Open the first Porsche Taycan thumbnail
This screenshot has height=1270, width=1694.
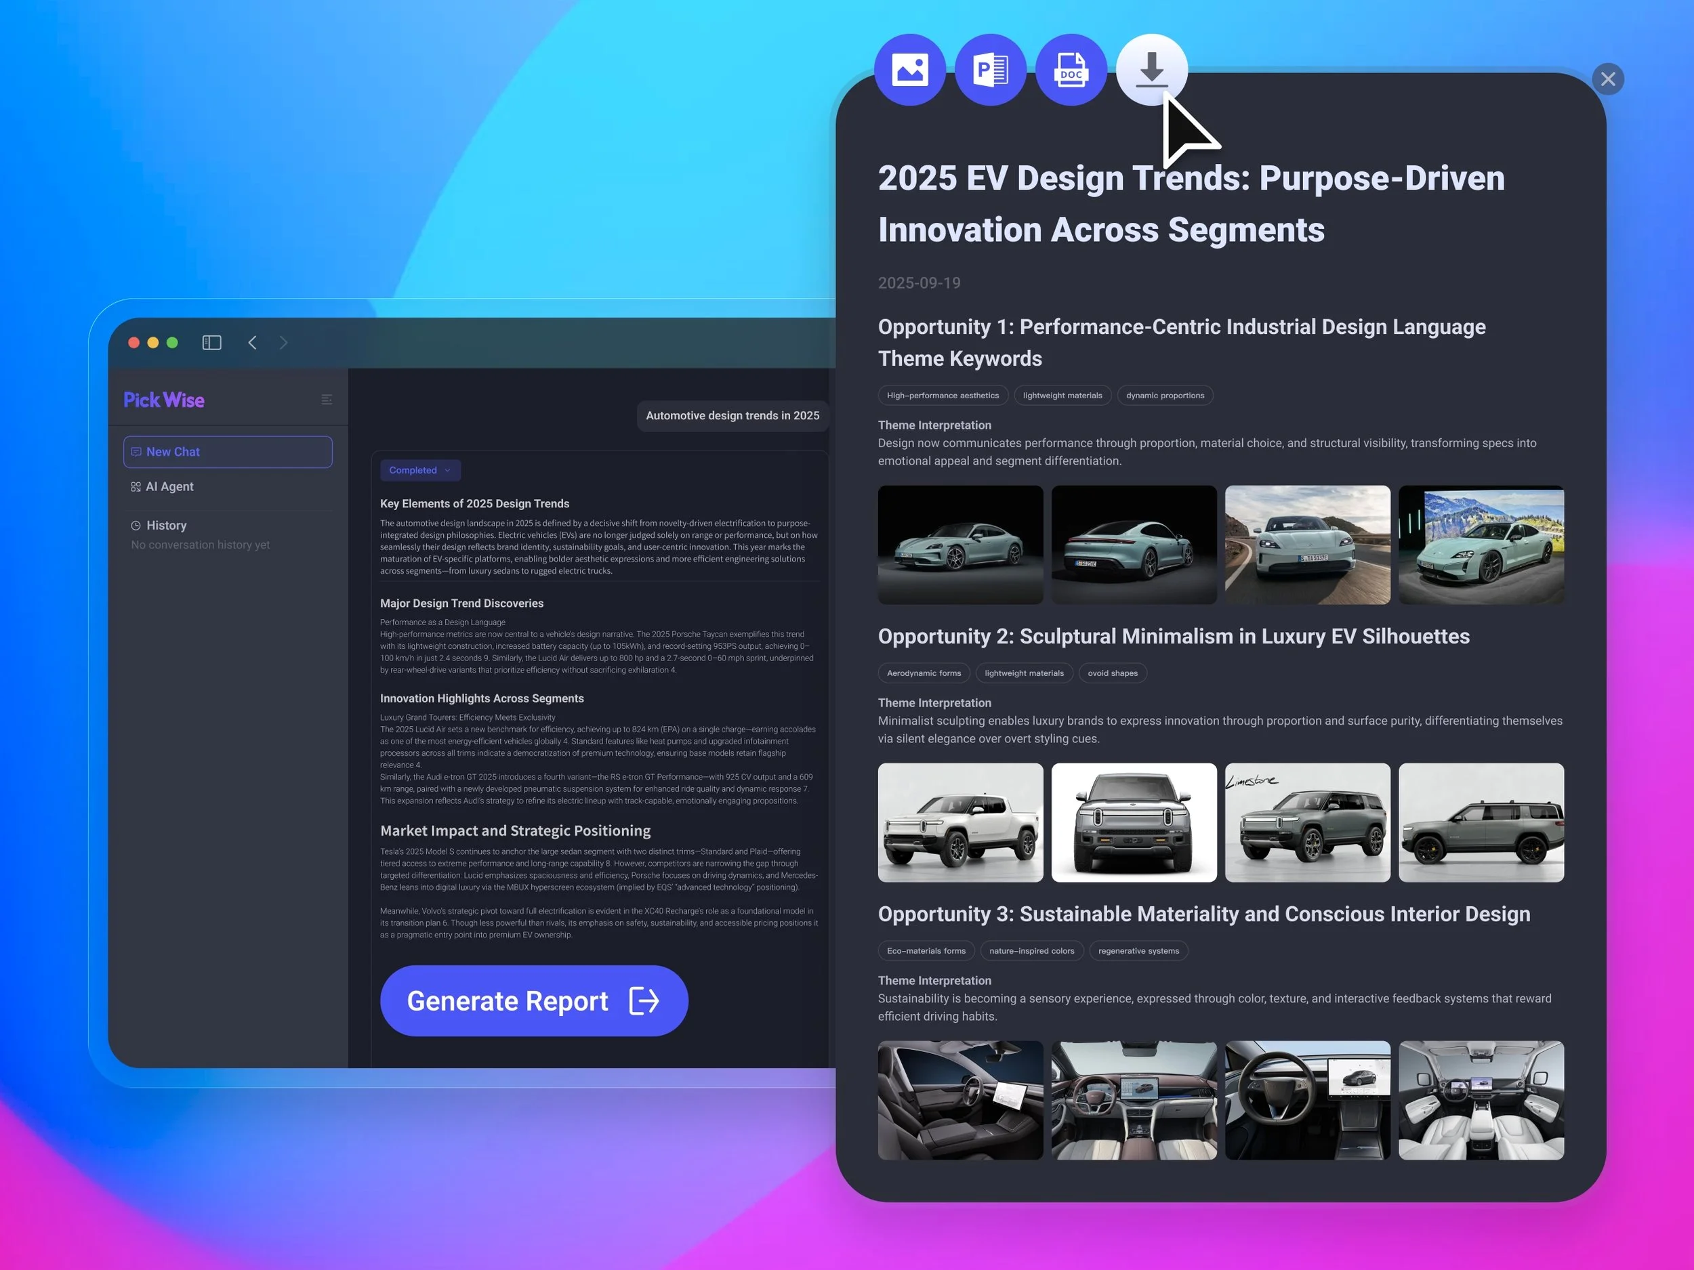pyautogui.click(x=959, y=545)
